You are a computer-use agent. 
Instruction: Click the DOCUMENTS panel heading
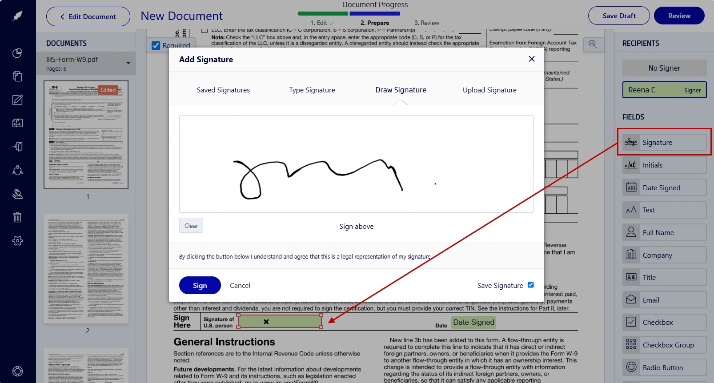coord(67,43)
